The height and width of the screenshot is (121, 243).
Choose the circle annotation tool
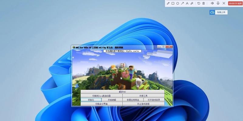[x=178, y=3]
